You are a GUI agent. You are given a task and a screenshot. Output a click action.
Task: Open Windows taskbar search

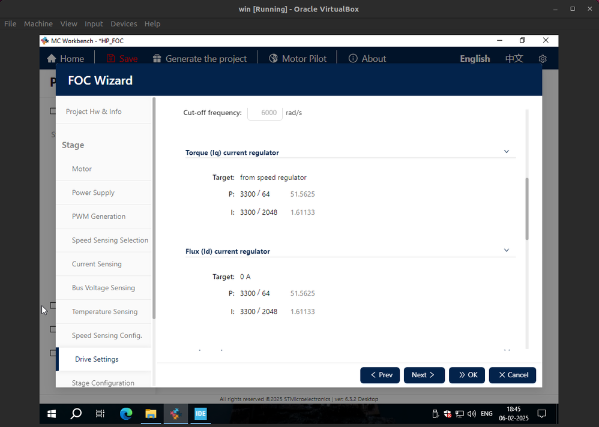[76, 414]
